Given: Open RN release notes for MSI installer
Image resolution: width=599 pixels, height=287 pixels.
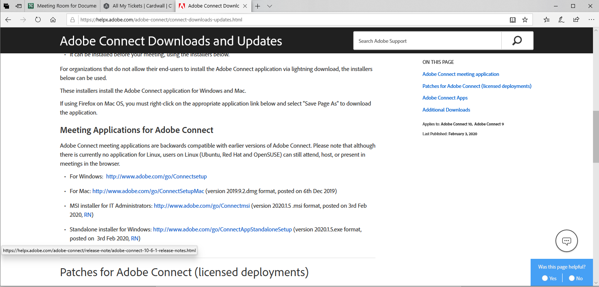Looking at the screenshot, I should 88,215.
